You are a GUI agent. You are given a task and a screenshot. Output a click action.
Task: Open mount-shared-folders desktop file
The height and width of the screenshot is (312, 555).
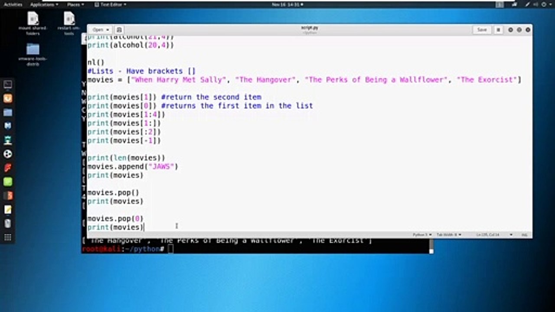point(33,23)
